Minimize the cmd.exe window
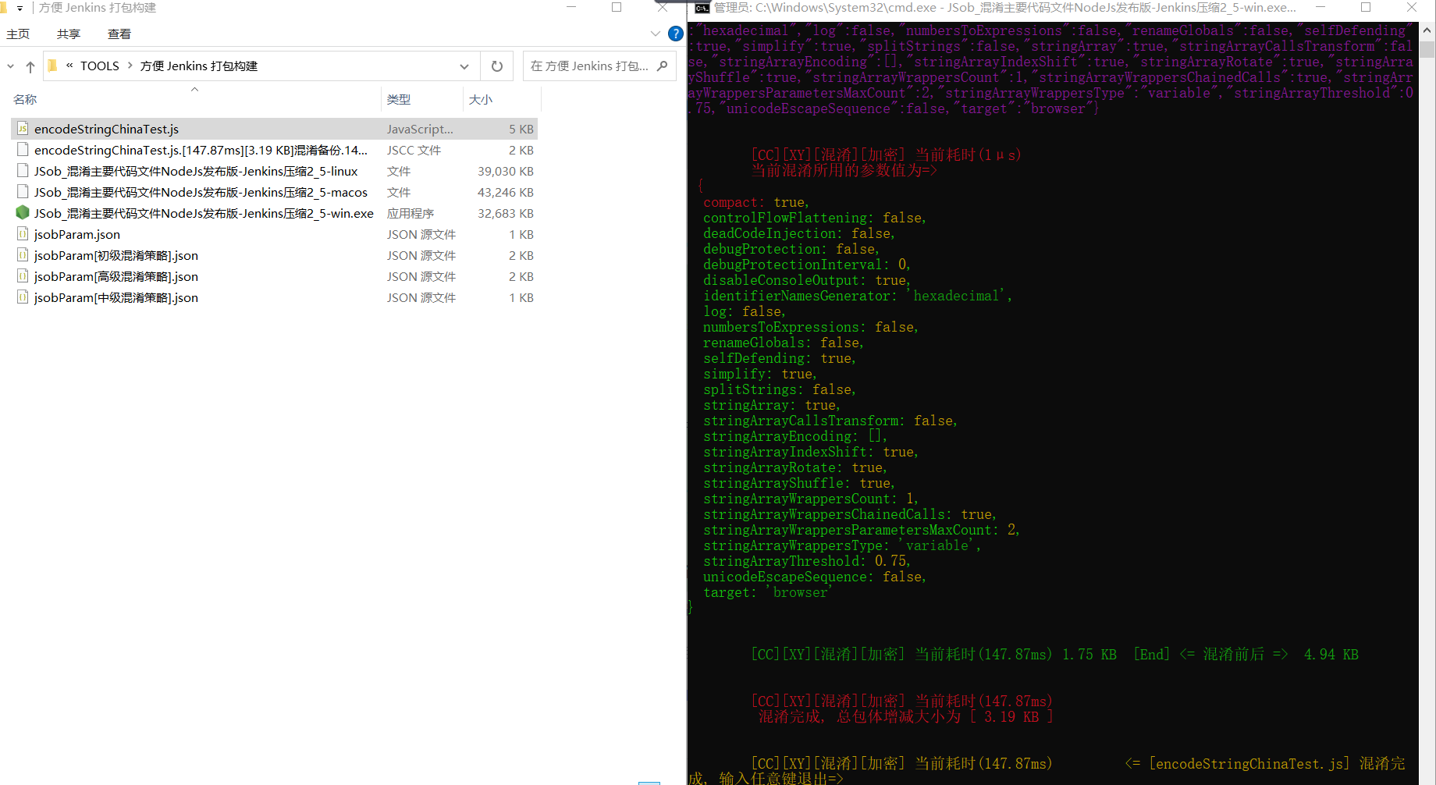Screen dimensions: 1436x785 (x=1320, y=8)
